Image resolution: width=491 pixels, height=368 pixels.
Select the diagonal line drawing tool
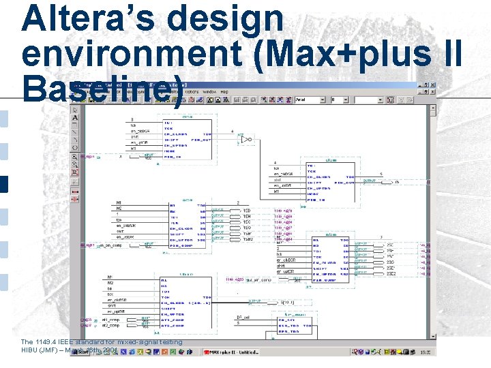pos(75,132)
